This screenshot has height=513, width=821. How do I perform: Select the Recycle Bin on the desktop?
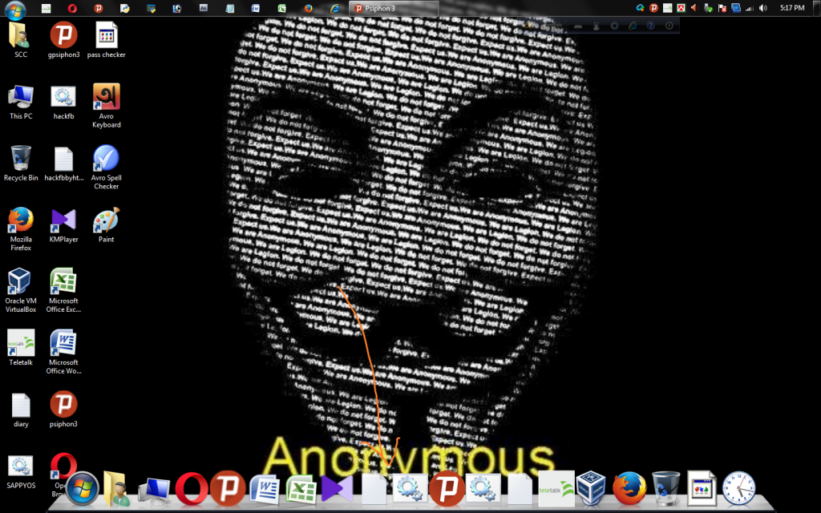(x=20, y=164)
